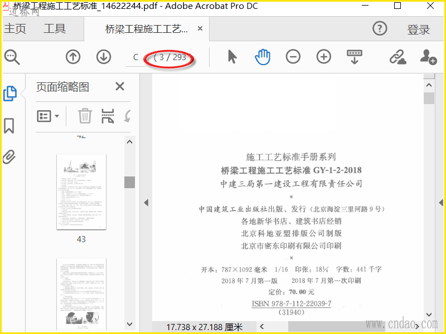Click document scroll up arrow

pyautogui.click(x=429, y=85)
